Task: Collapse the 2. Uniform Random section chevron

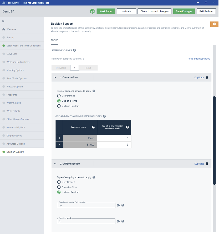Action: click(x=55, y=164)
